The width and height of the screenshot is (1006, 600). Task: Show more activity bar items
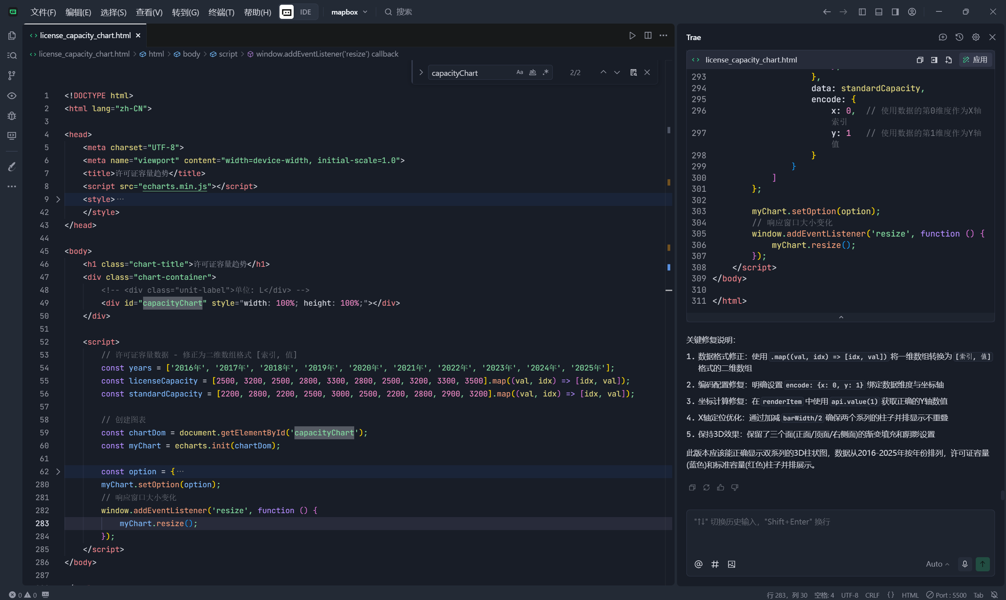click(12, 186)
